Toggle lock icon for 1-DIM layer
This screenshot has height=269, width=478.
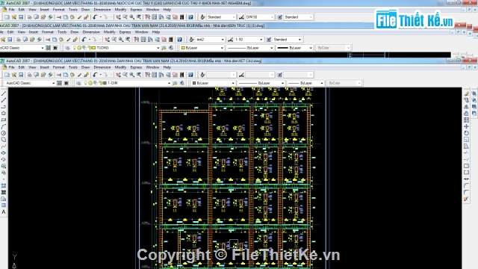[100, 83]
